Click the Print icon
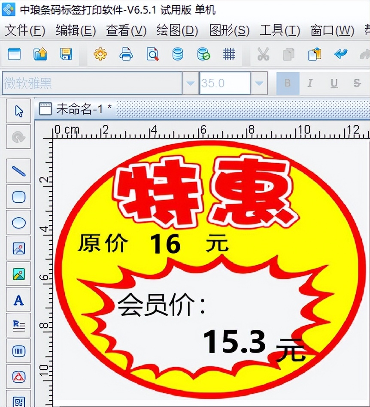Viewport: 370px width, 407px height. pos(126,54)
